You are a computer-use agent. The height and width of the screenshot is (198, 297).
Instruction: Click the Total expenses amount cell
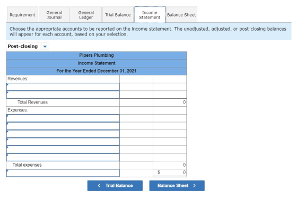170,165
